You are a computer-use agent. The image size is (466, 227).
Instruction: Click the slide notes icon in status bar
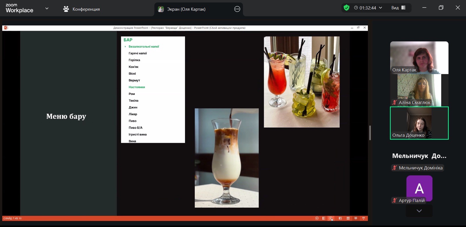324,218
